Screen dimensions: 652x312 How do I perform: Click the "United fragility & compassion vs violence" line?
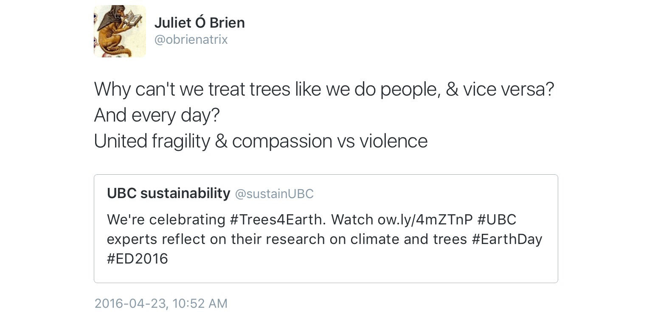[x=260, y=141]
